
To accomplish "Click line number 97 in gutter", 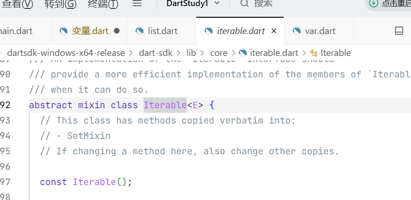I will [5, 182].
